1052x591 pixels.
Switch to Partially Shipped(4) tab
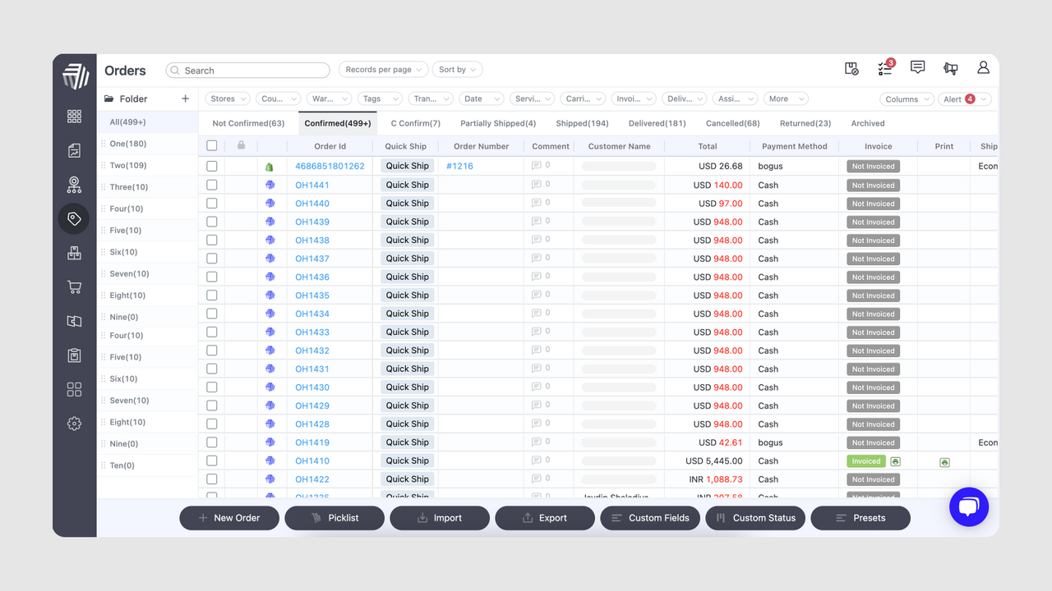tap(498, 123)
